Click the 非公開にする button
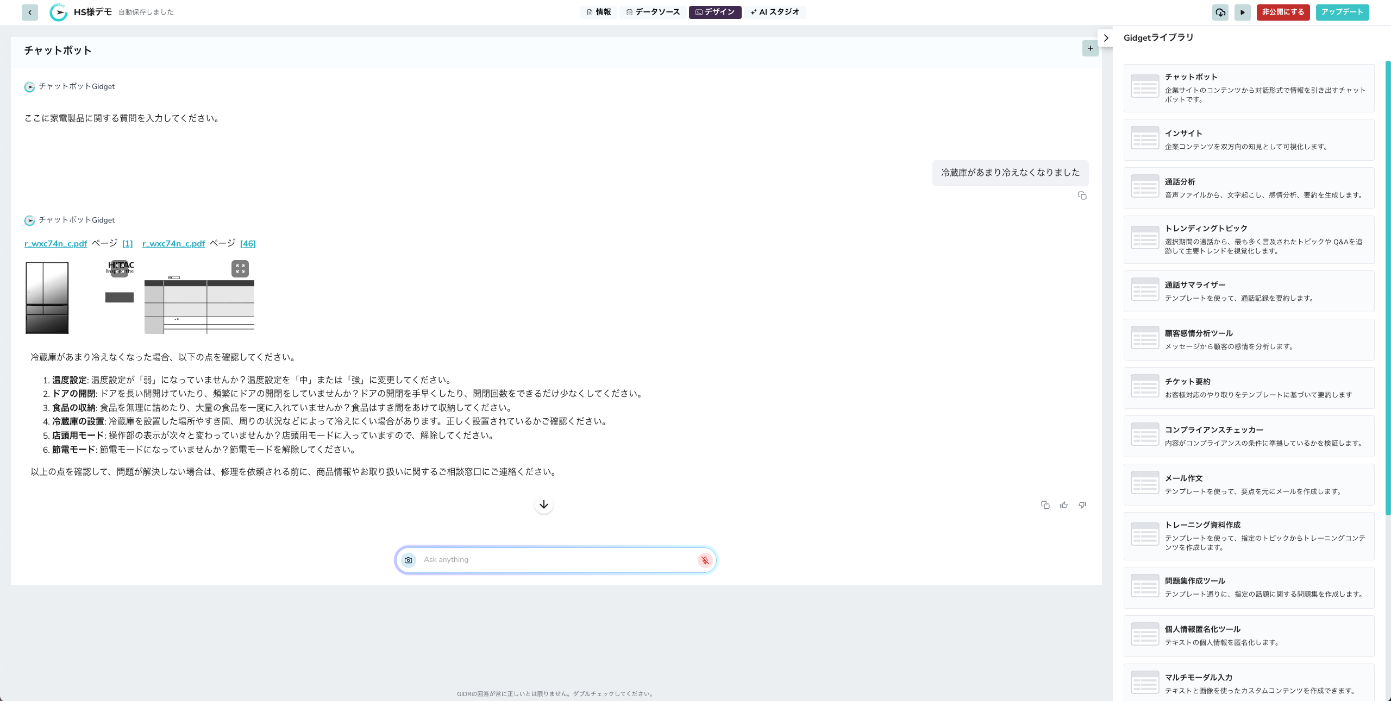Image resolution: width=1391 pixels, height=701 pixels. tap(1282, 12)
